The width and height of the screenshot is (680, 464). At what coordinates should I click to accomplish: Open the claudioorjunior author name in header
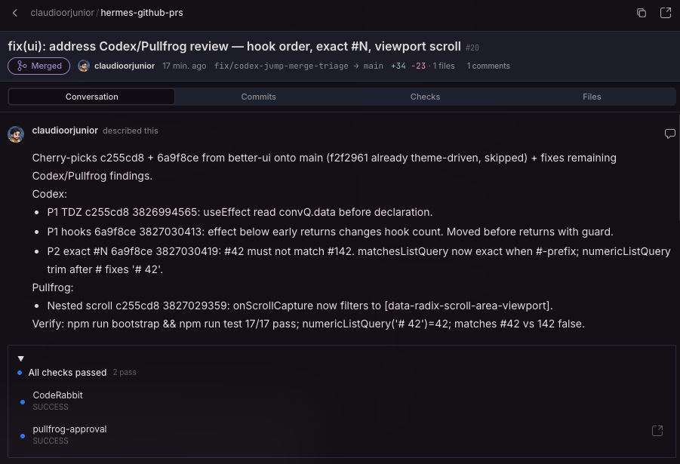(x=125, y=66)
